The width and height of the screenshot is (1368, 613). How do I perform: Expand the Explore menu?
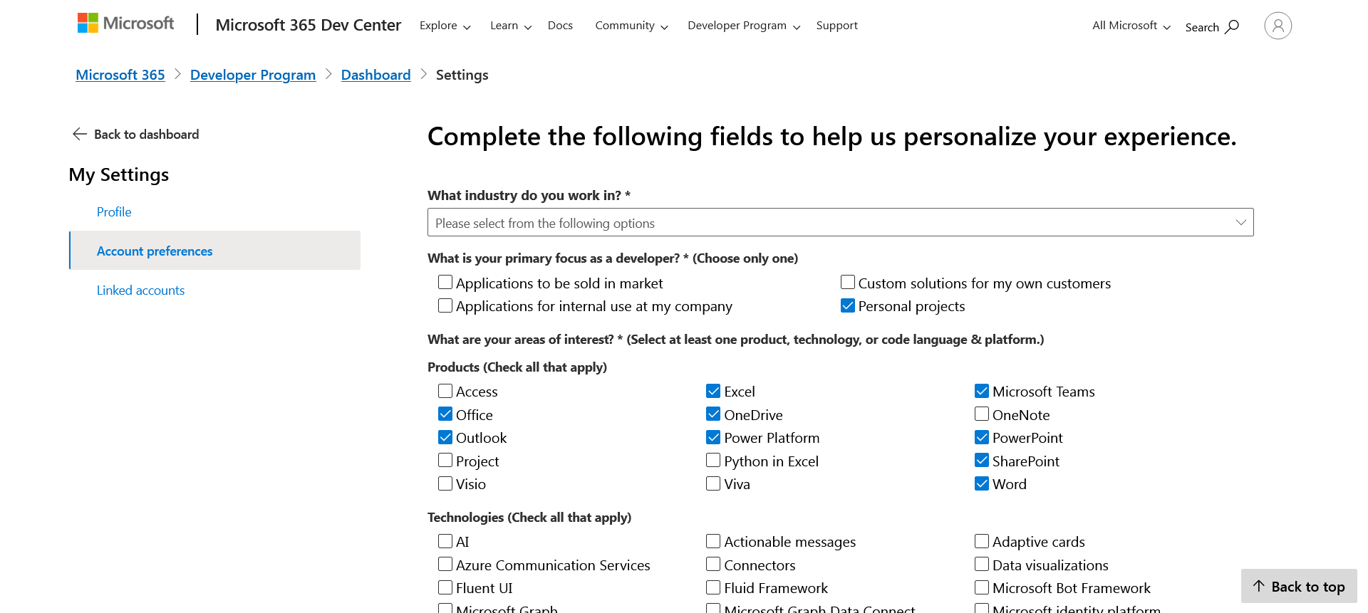[445, 26]
